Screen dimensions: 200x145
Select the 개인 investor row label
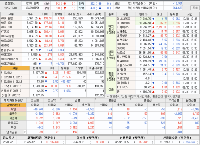[13, 109]
